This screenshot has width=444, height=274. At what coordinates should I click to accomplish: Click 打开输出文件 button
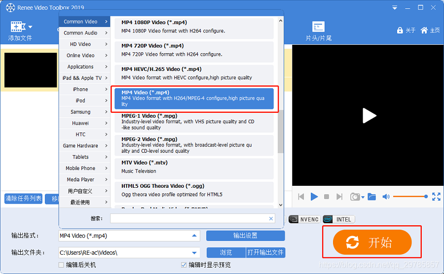[265, 252]
